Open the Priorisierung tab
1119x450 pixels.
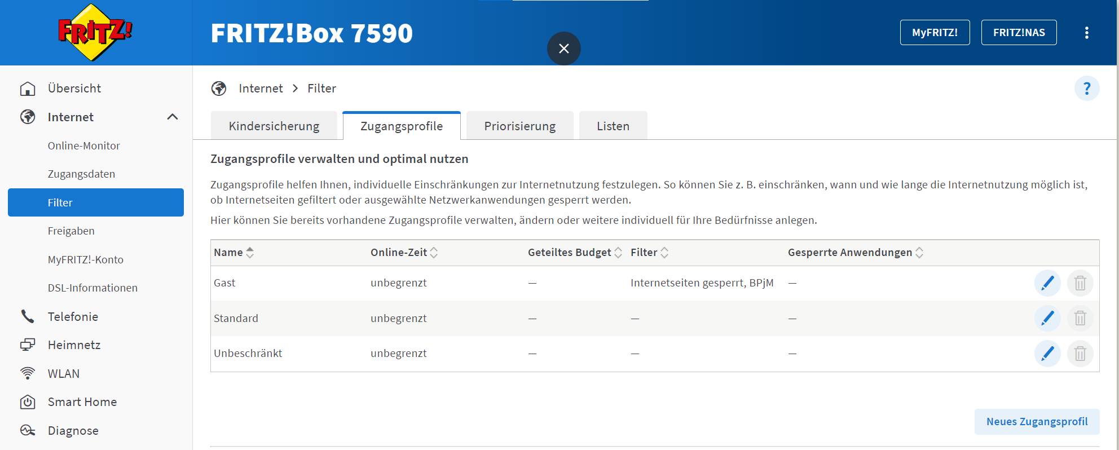tap(520, 126)
